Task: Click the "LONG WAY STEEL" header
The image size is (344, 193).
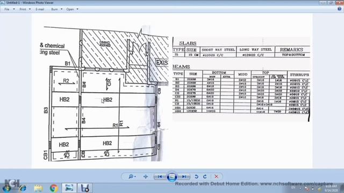Action: (256, 50)
